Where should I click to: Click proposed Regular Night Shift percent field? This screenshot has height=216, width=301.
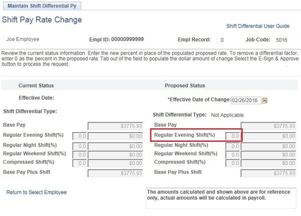click(232, 145)
